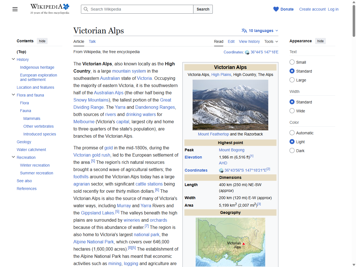356x267 pixels.
Task: Go to (Top) of contents
Action: (21, 52)
